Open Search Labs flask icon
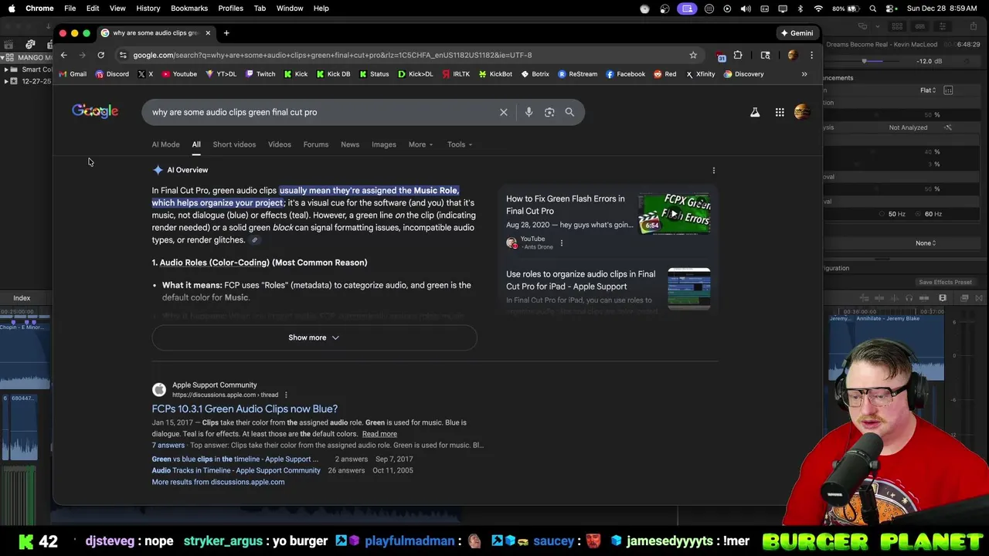Image resolution: width=989 pixels, height=556 pixels. click(755, 112)
